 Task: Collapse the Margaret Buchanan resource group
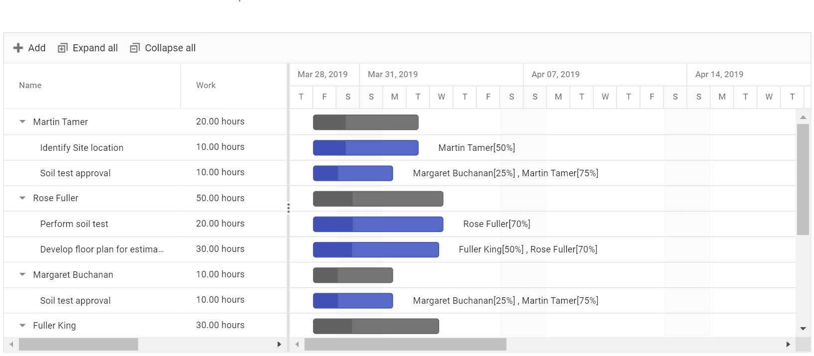pyautogui.click(x=22, y=274)
